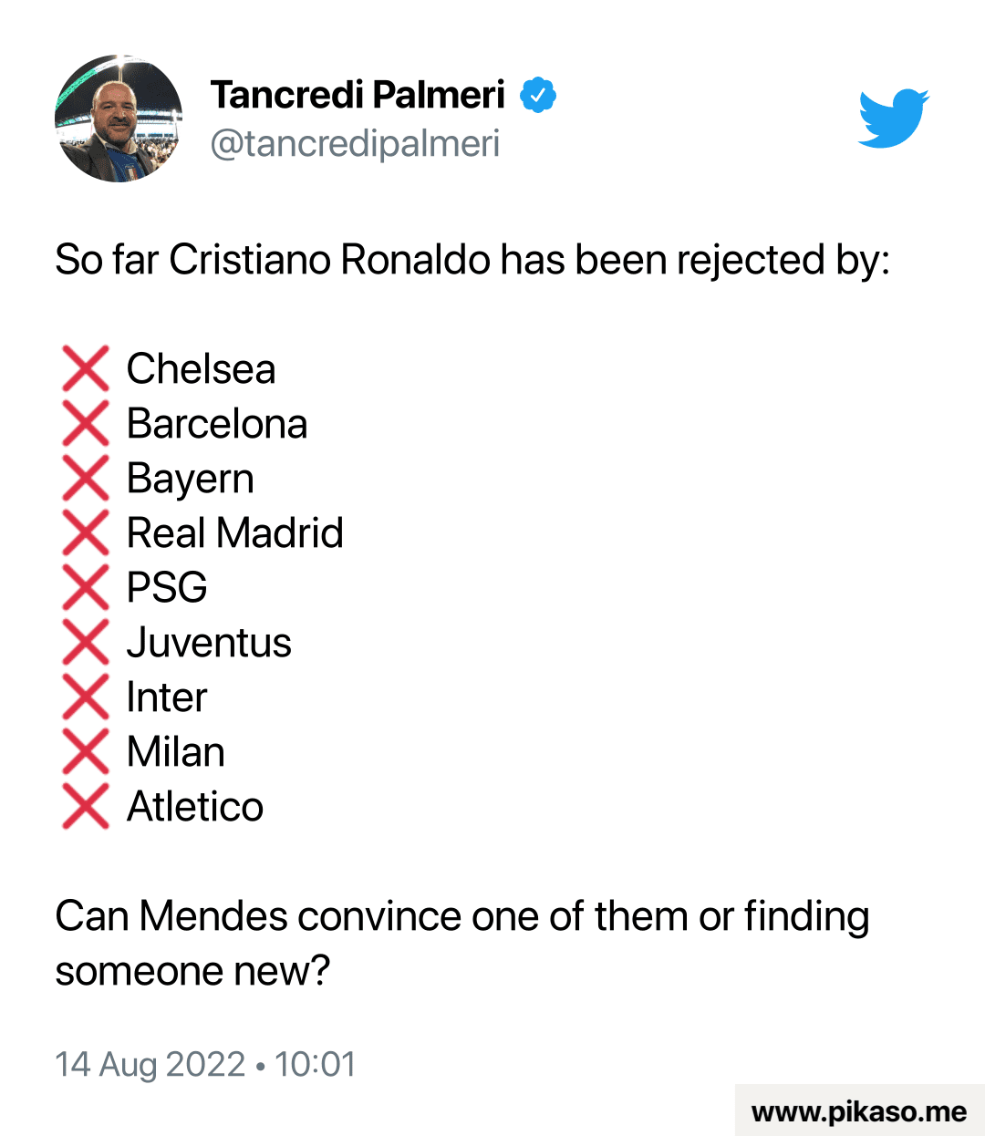
Task: Click the "So far Cristiano Ronaldo" opening line
Action: 472,260
